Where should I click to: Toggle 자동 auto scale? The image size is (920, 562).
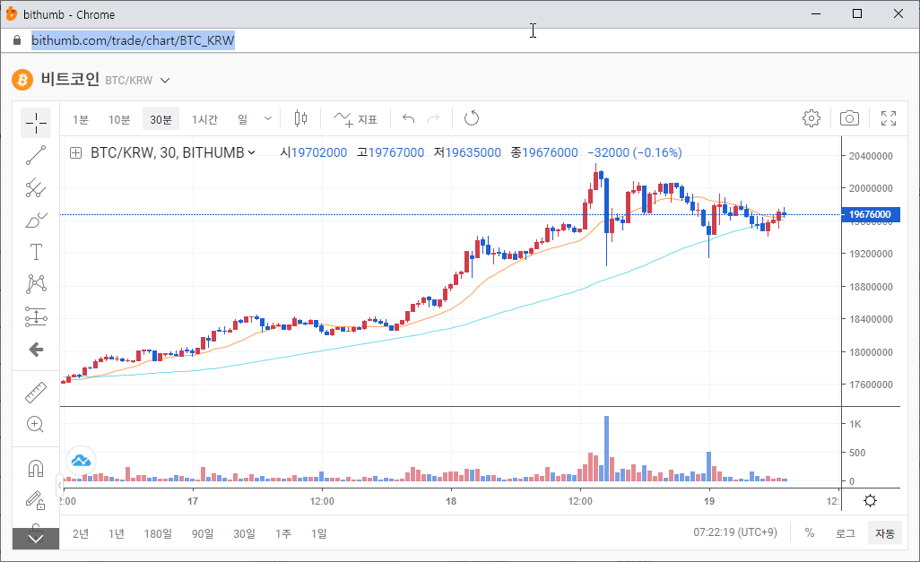pos(885,533)
